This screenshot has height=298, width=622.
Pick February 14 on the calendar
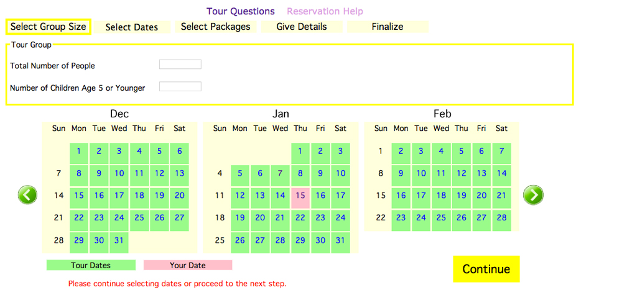[501, 173]
